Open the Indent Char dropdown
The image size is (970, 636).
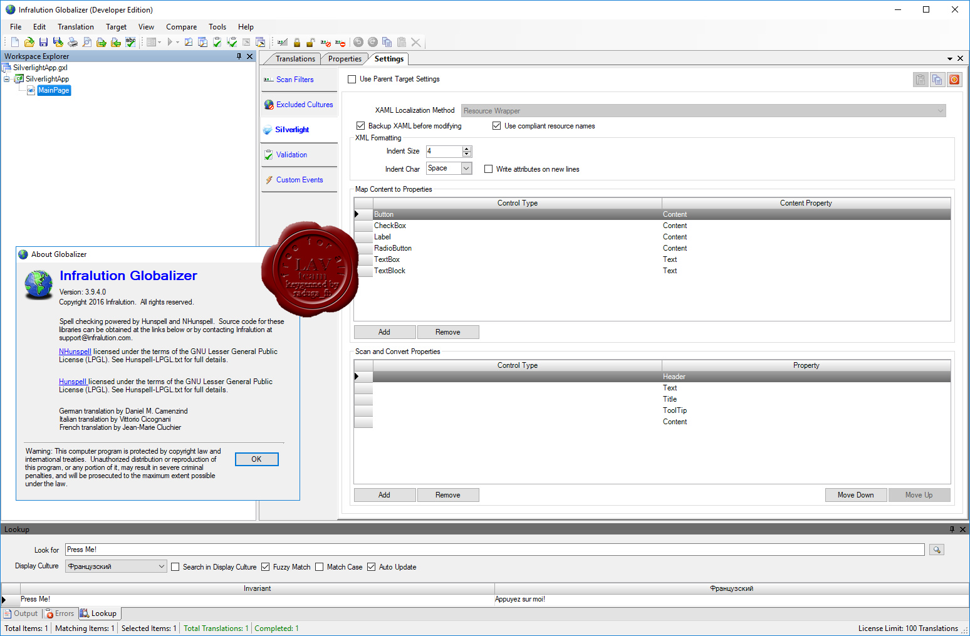tap(466, 169)
